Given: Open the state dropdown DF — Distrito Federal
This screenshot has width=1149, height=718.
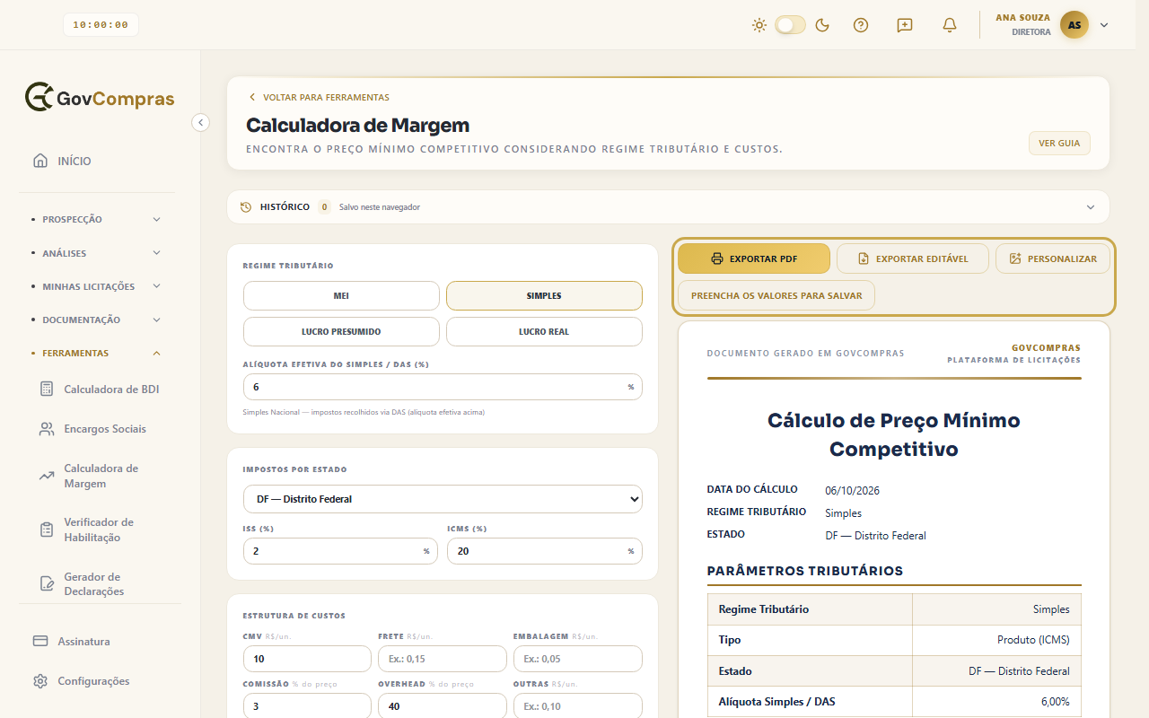Looking at the screenshot, I should click(x=443, y=499).
